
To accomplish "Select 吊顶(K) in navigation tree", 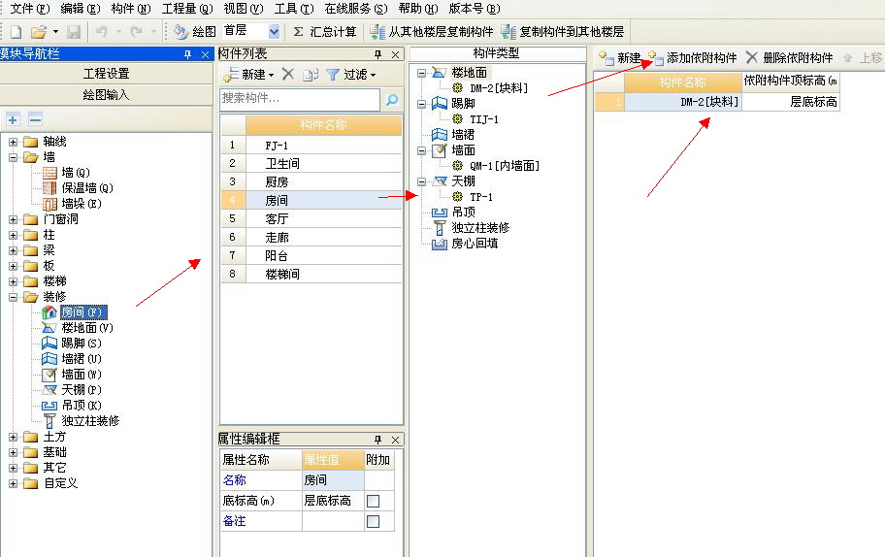I will pyautogui.click(x=82, y=406).
